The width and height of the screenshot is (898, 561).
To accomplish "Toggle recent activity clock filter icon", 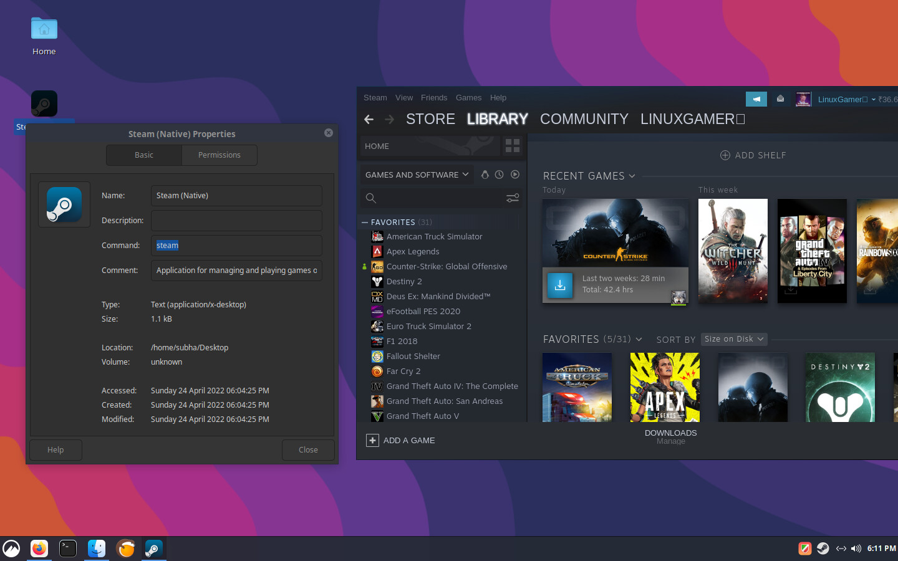I will [x=500, y=175].
